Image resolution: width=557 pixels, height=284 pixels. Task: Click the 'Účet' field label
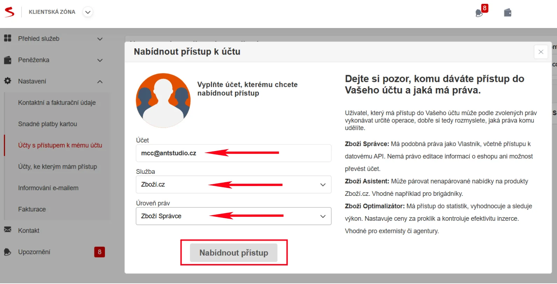point(142,140)
